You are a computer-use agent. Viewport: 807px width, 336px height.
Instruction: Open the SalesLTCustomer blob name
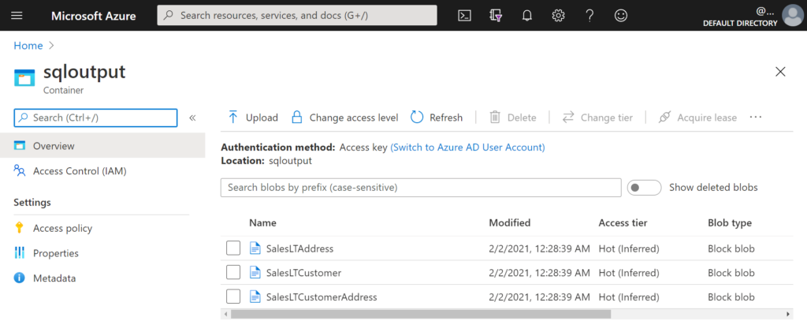303,273
